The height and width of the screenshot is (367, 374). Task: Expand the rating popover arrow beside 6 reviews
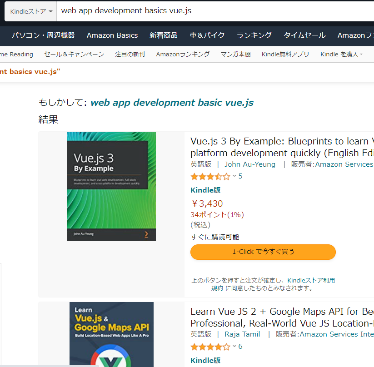(234, 346)
